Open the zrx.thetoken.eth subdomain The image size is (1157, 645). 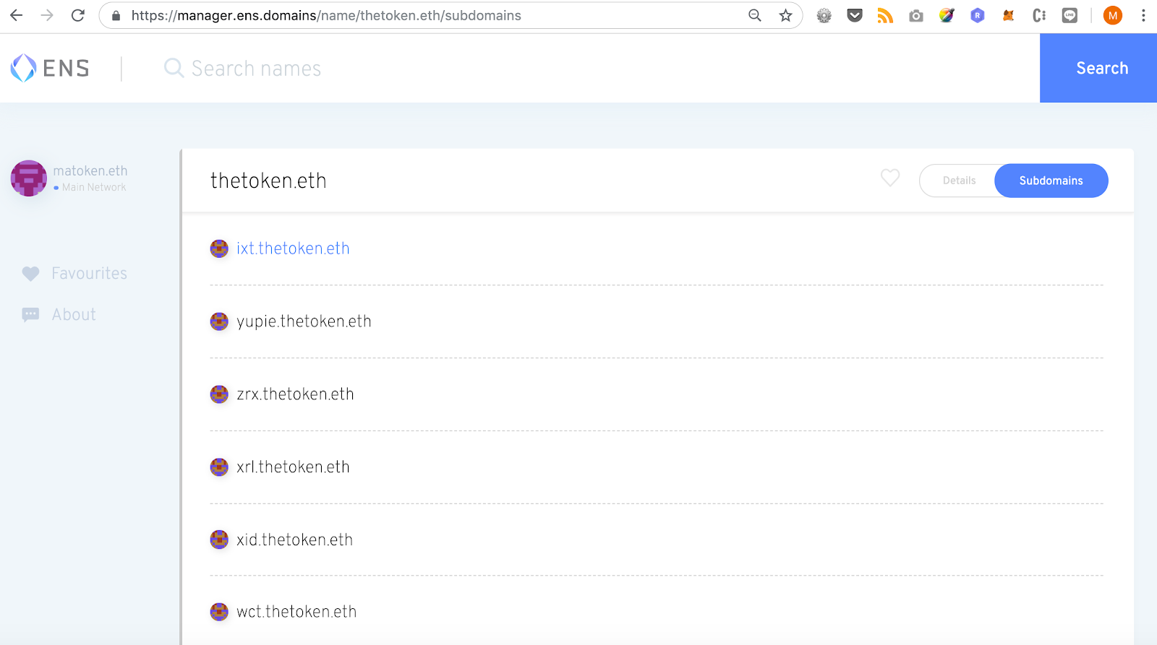[295, 394]
